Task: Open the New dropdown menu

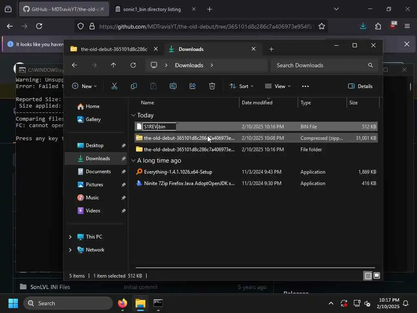Action: [84, 86]
